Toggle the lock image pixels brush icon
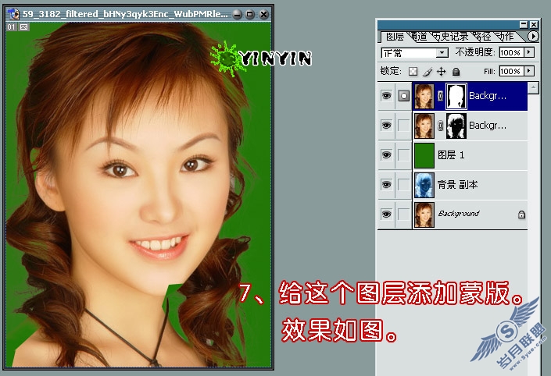The height and width of the screenshot is (376, 551). pos(428,72)
